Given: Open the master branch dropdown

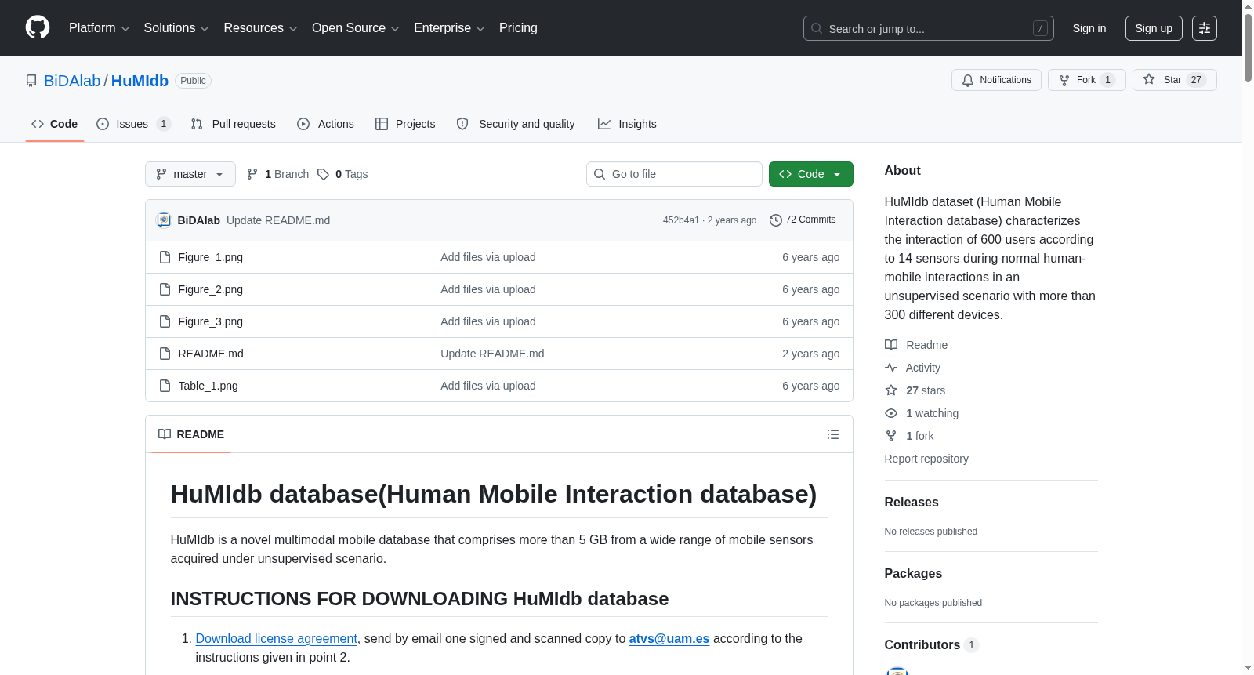Looking at the screenshot, I should pos(190,174).
